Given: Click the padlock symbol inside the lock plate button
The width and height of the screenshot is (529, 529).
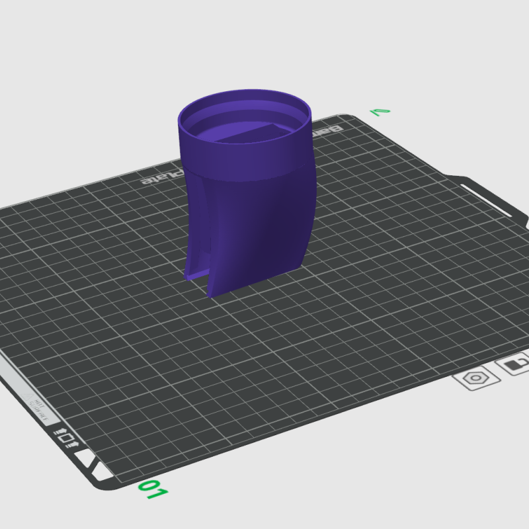Looking at the screenshot, I should tap(515, 363).
